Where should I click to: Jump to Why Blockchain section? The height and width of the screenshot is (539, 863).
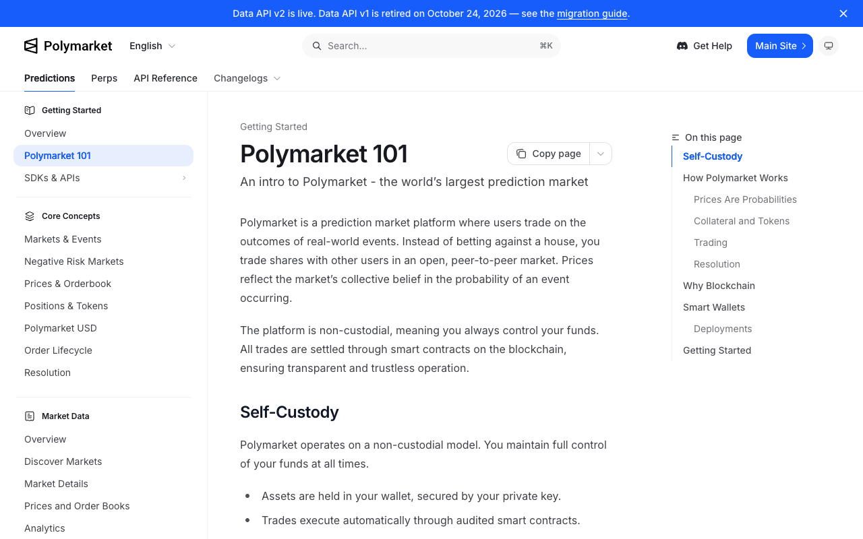tap(719, 286)
